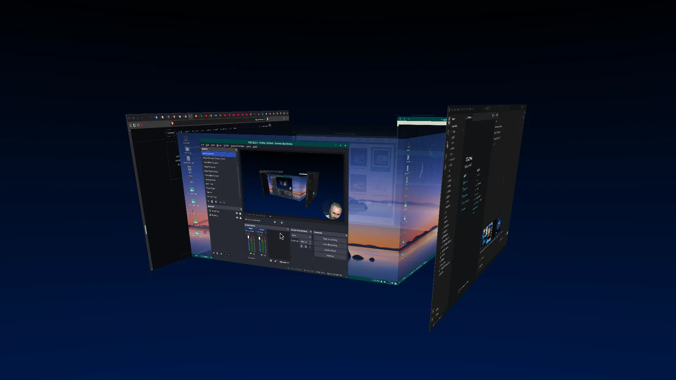Open scene filters icon in Scenes toolbar
The height and width of the screenshot is (380, 676).
pos(216,202)
